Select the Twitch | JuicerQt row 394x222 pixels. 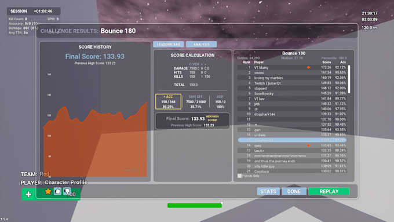(x=292, y=83)
